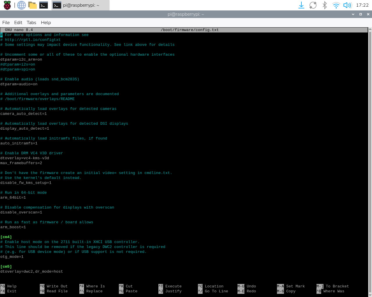Open the Help menu
372x297 pixels.
46,23
